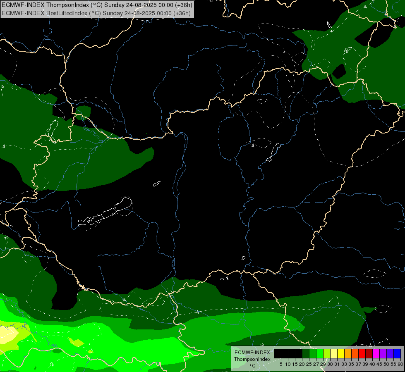Click the °C unit label in legend

[252, 366]
